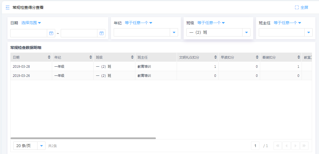The image size is (319, 154).
Task: Click the table horizontal scrollbar
Action: [x=83, y=138]
